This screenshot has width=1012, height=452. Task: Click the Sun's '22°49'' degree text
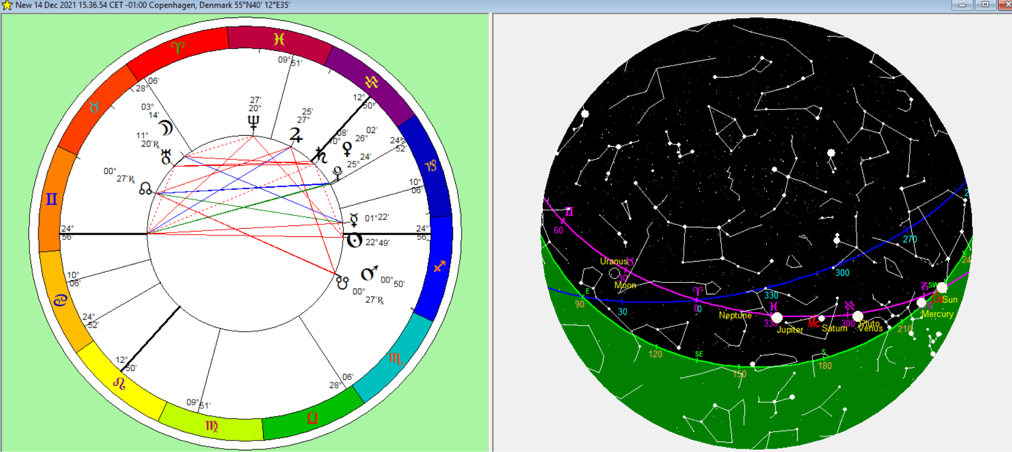click(x=377, y=242)
